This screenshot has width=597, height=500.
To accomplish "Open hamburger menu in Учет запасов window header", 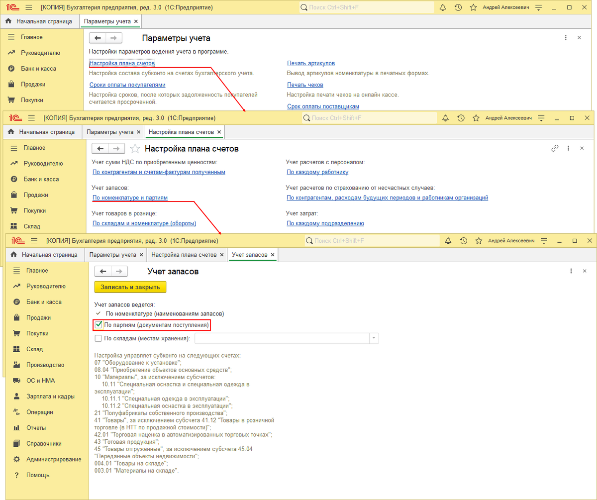I will (33, 241).
